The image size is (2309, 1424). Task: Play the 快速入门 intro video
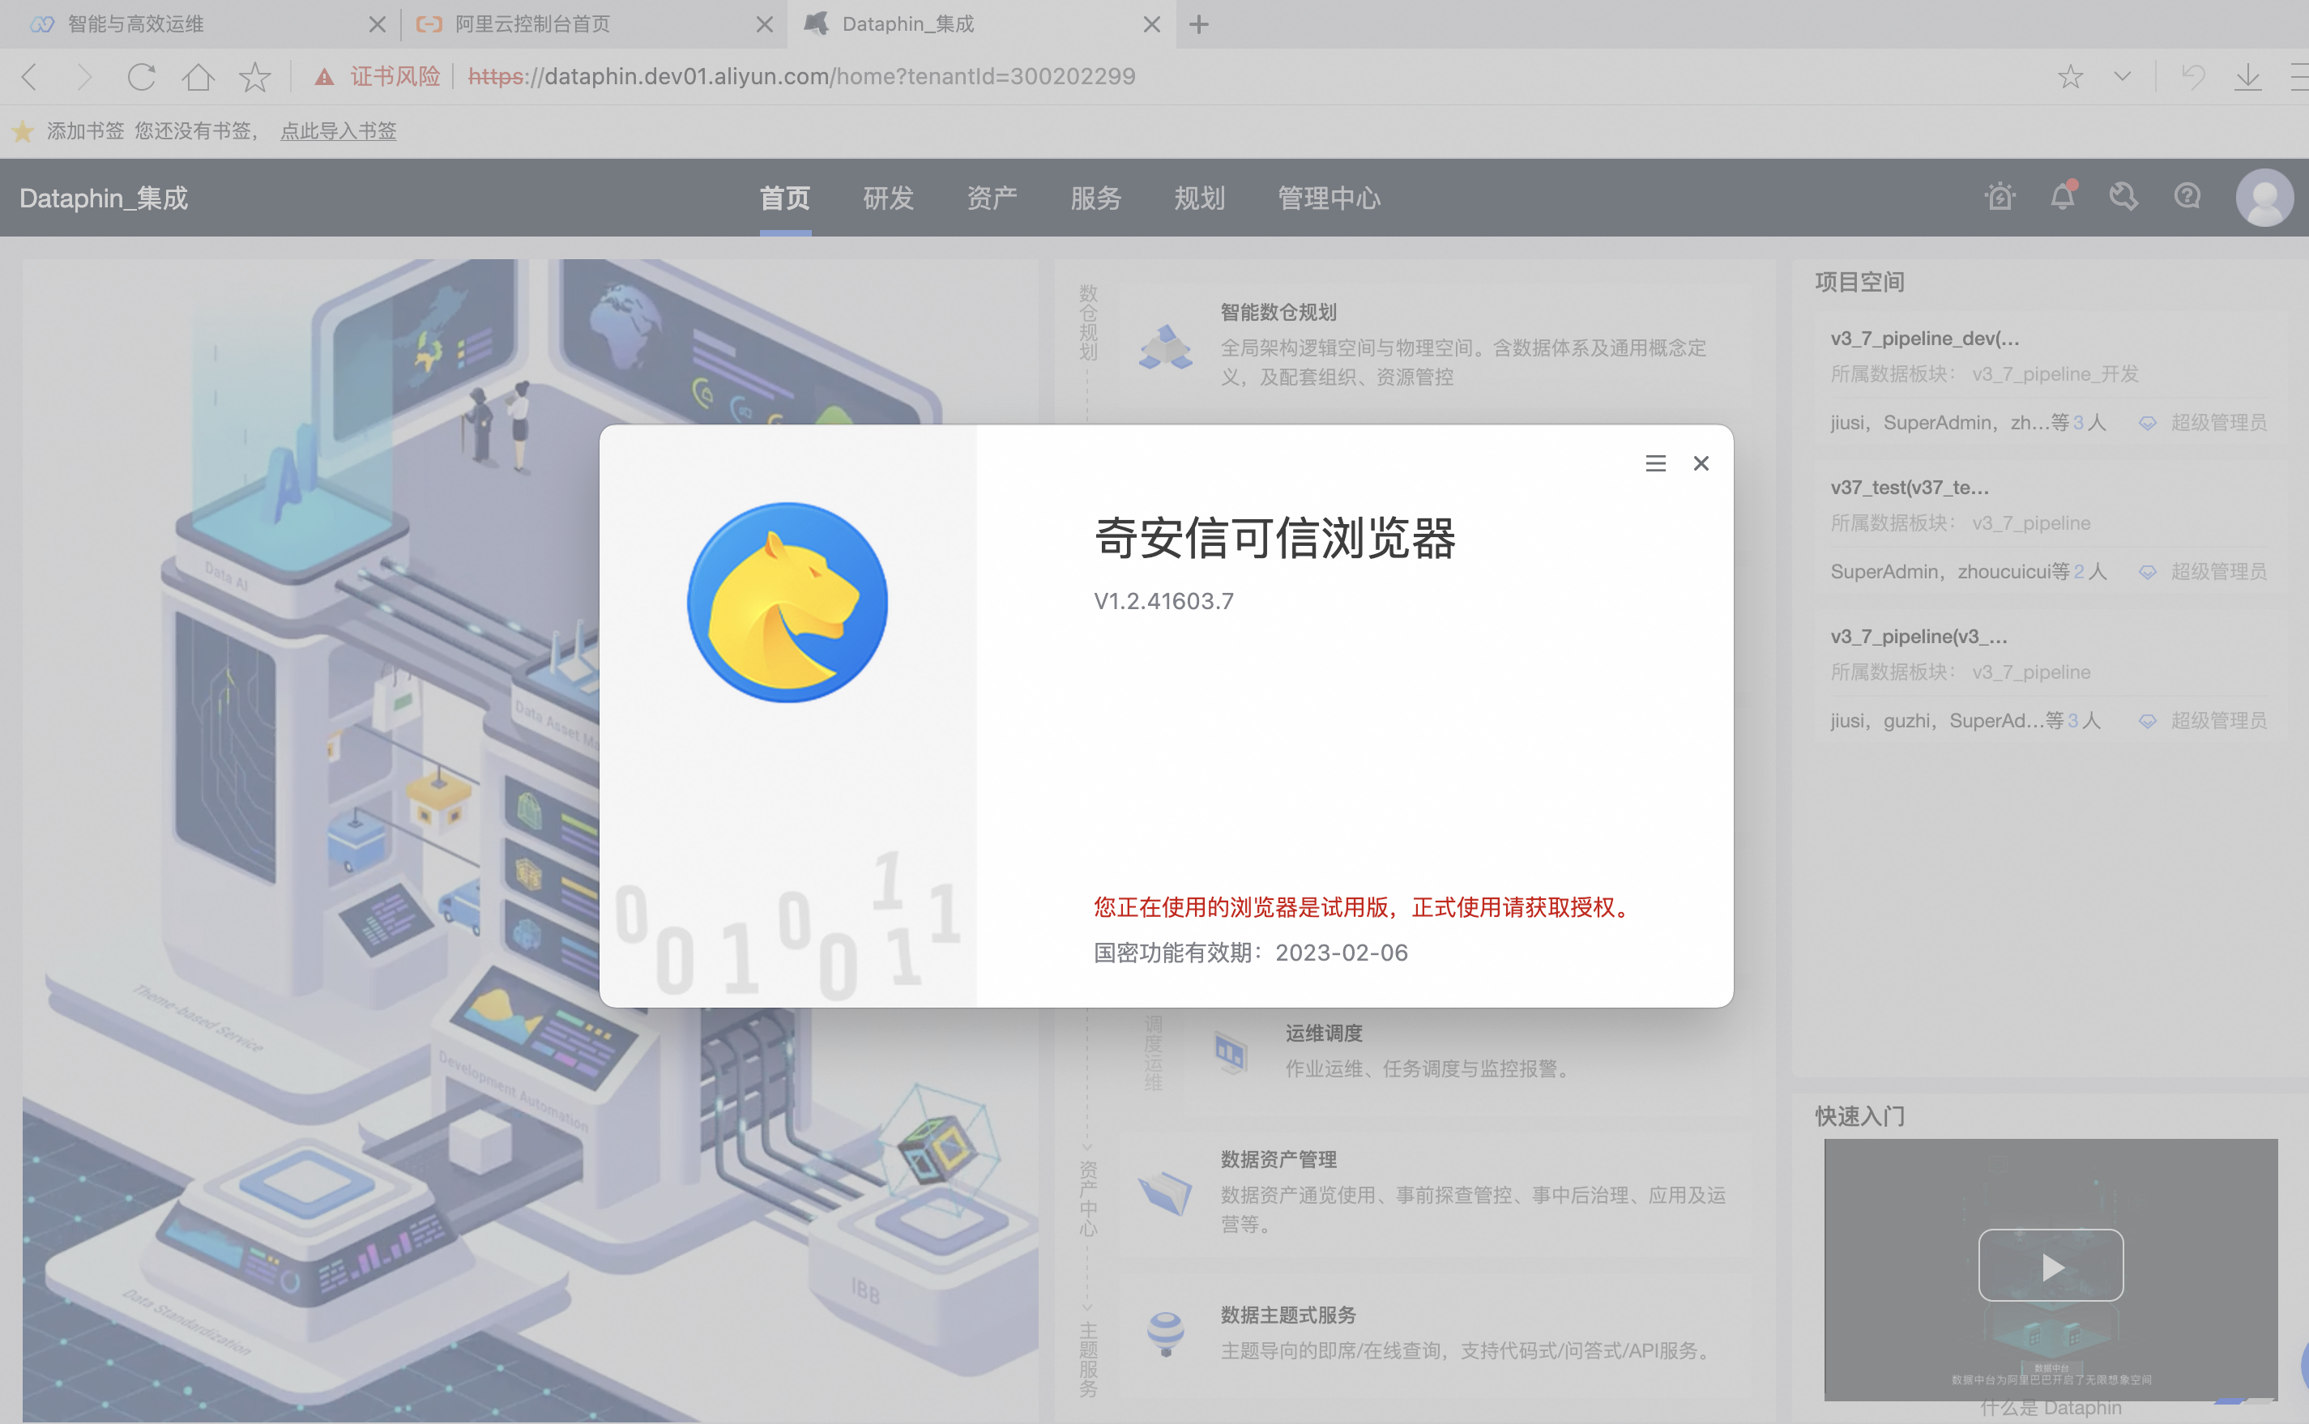2050,1266
